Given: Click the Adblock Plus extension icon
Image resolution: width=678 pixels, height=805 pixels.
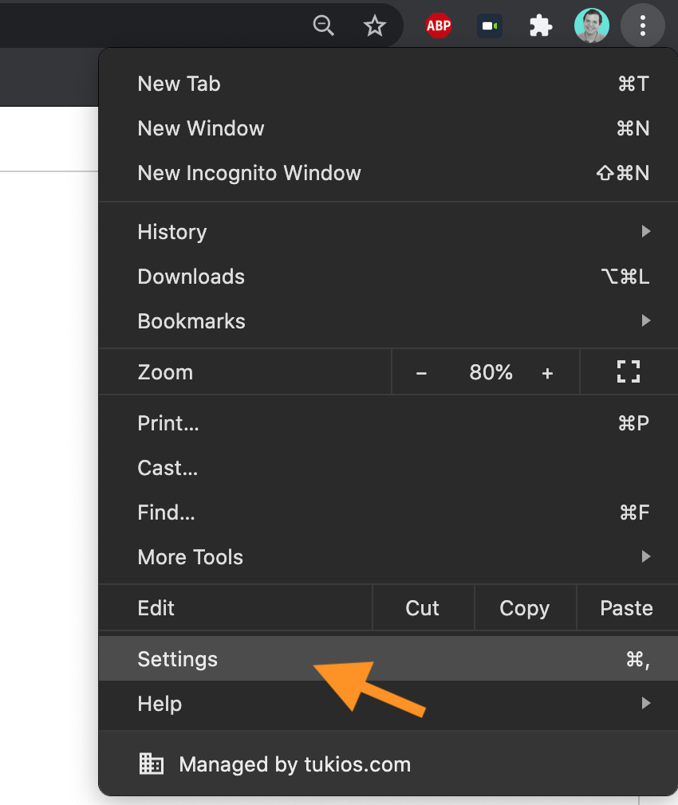Looking at the screenshot, I should [438, 25].
